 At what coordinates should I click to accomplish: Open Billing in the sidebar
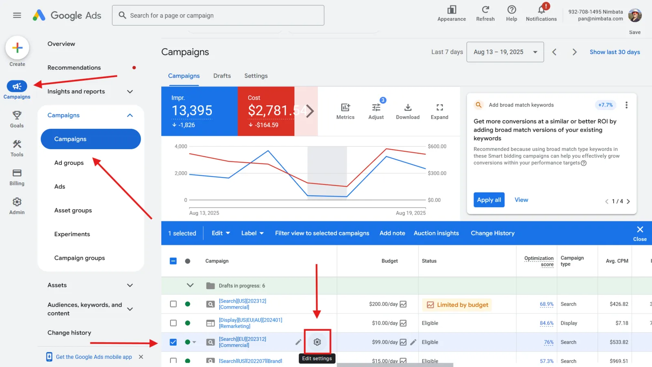(x=17, y=177)
